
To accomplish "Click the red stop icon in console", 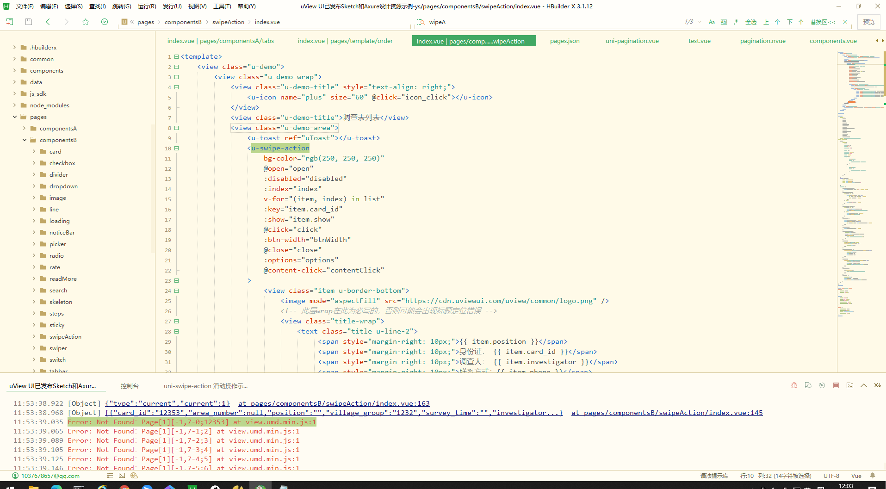I will tap(836, 385).
